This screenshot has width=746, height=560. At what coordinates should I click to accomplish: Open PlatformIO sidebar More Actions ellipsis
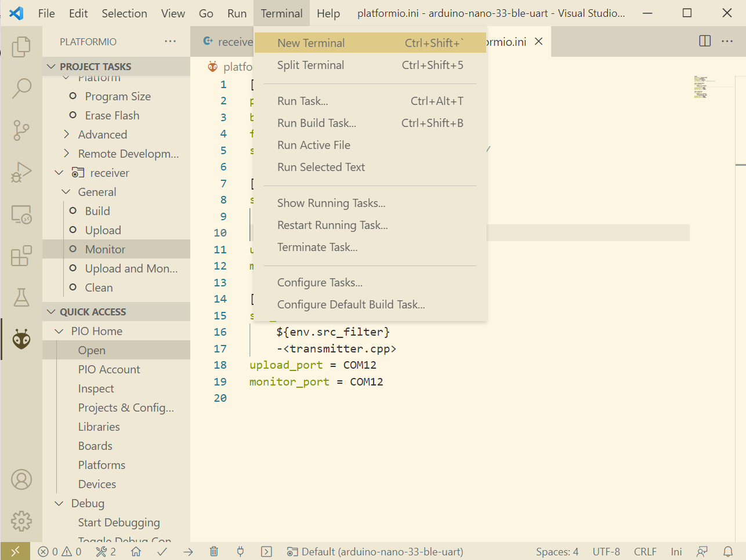click(x=170, y=41)
